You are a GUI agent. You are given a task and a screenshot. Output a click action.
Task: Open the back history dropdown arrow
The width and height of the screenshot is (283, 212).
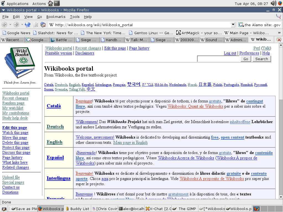pyautogui.click(x=10, y=25)
